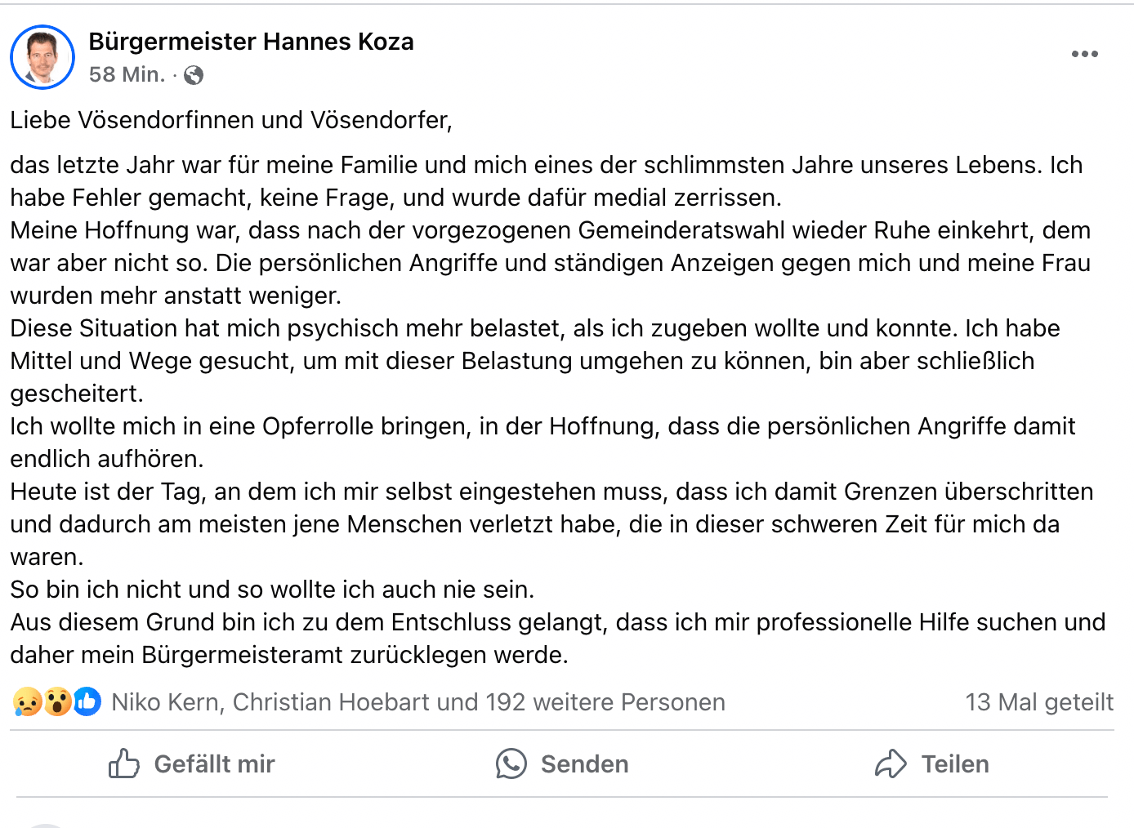Click Hannes Koza's profile picture
This screenshot has width=1134, height=828.
point(42,57)
